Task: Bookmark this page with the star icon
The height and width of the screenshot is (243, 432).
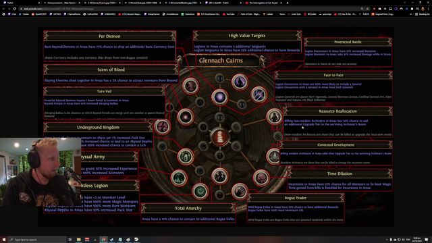Action: (367, 9)
